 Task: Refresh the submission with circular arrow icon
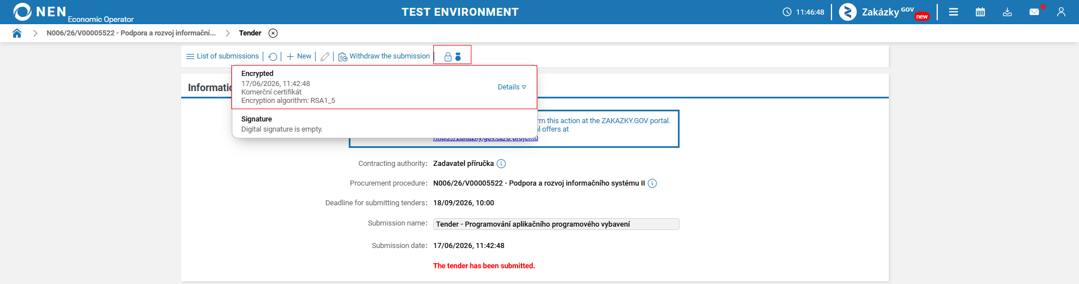tap(273, 56)
